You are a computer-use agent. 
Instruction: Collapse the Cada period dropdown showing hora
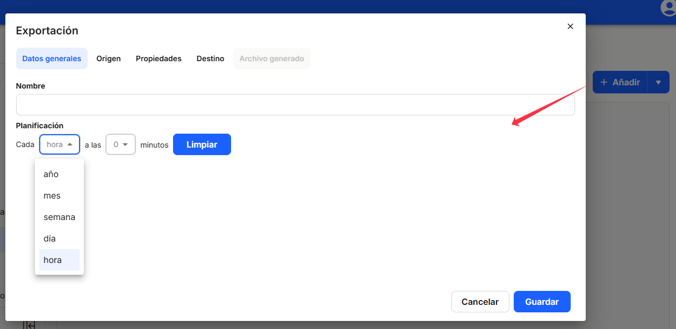coord(60,144)
